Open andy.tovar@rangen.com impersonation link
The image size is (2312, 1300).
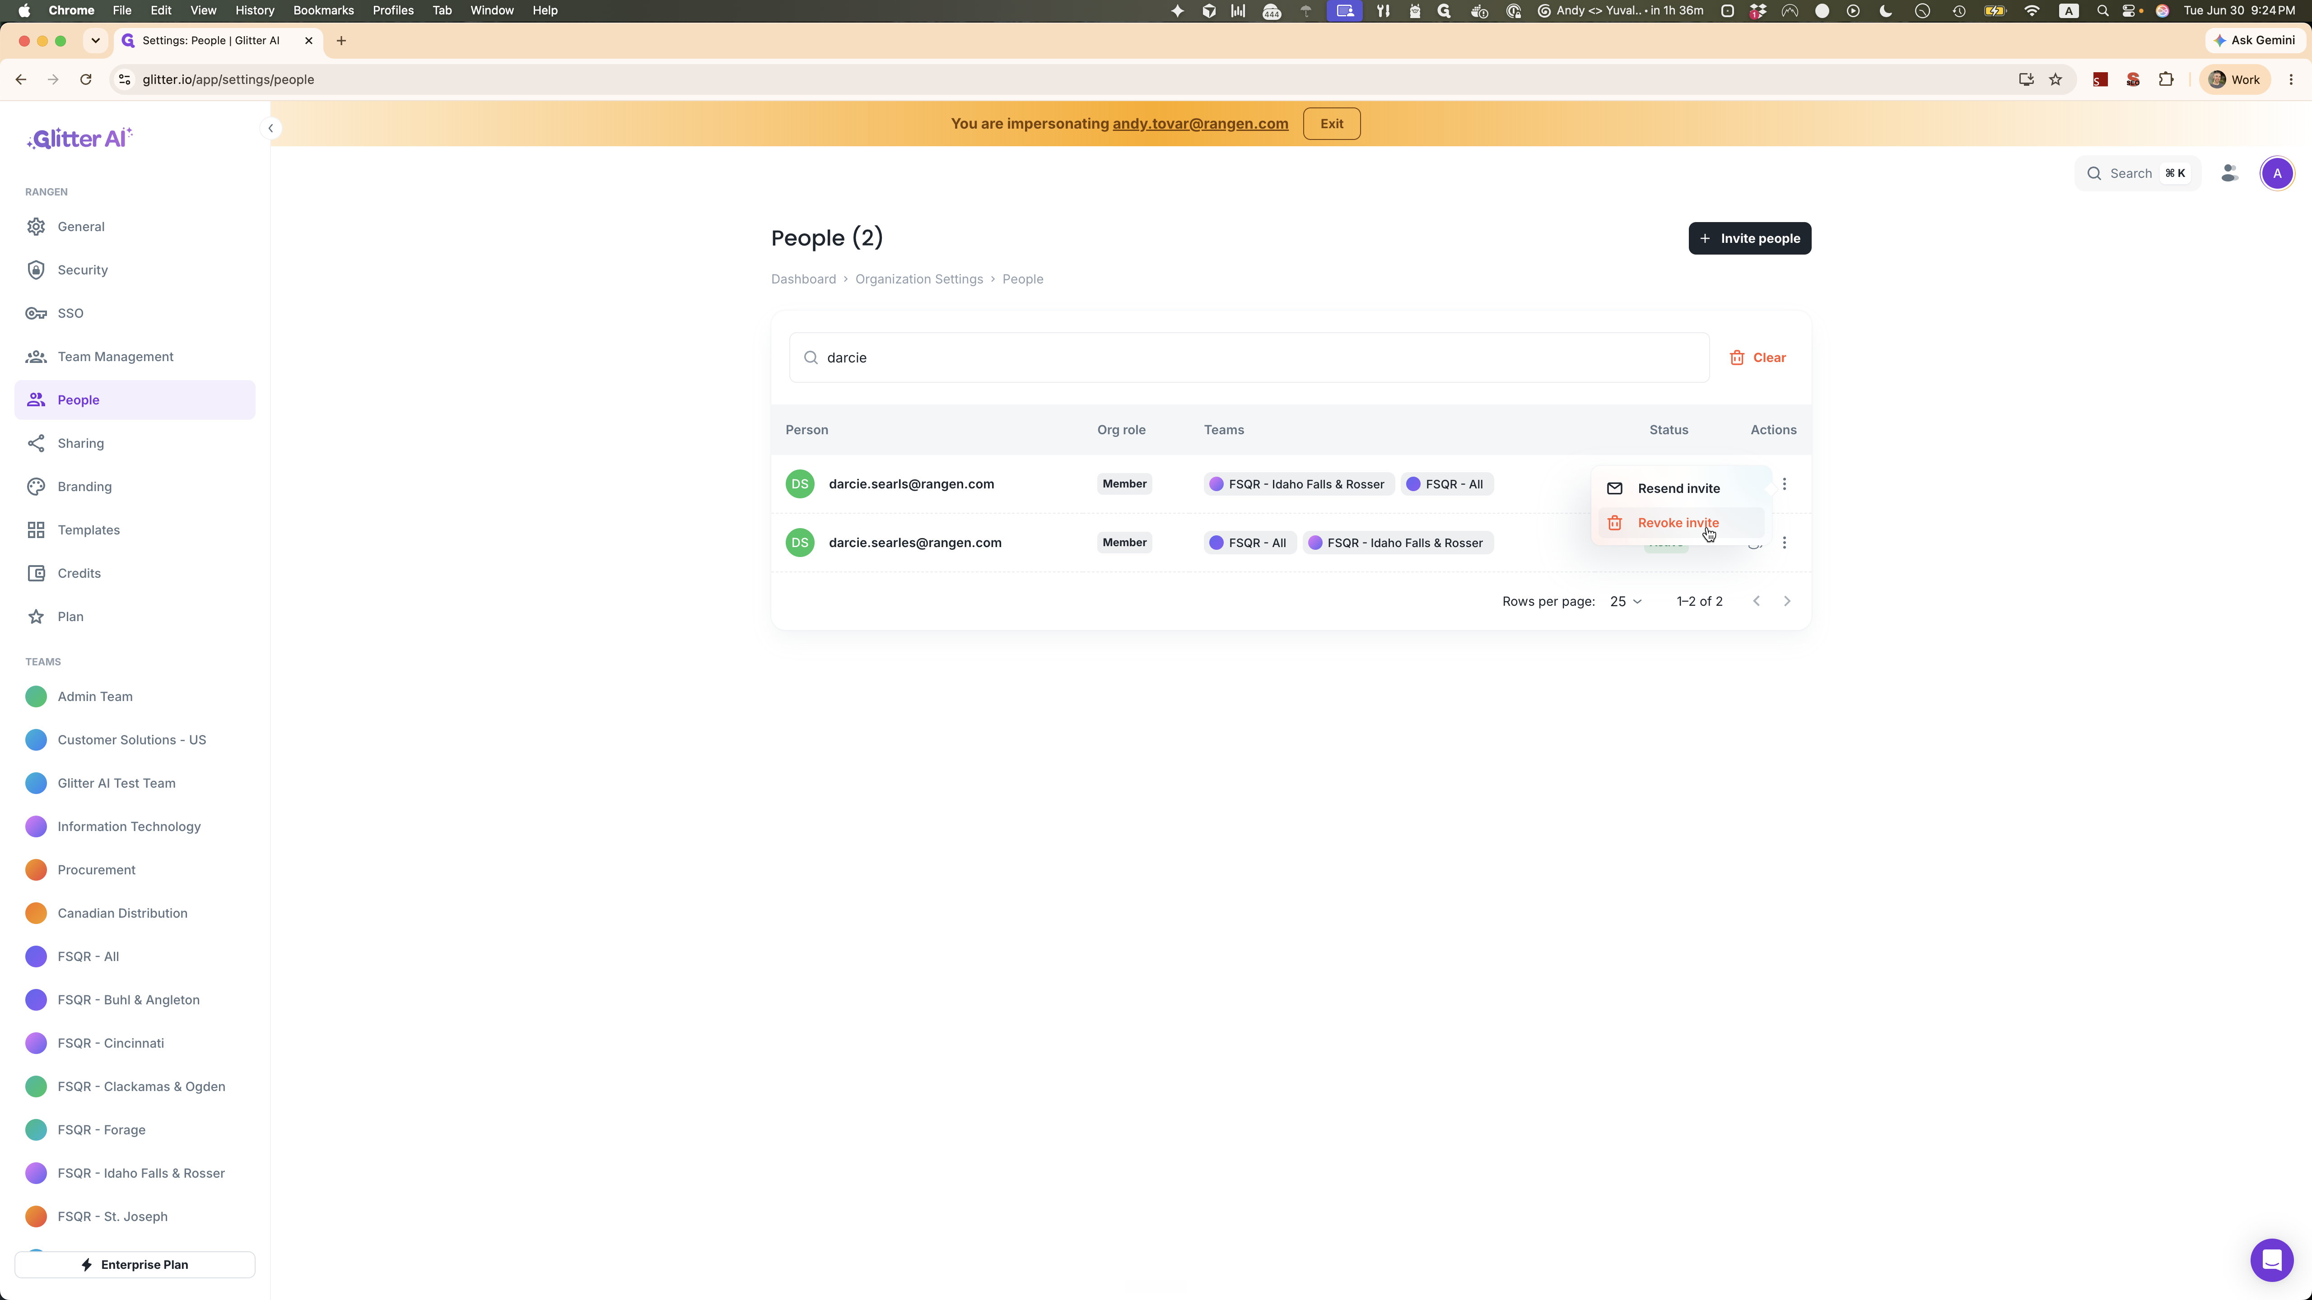1200,124
